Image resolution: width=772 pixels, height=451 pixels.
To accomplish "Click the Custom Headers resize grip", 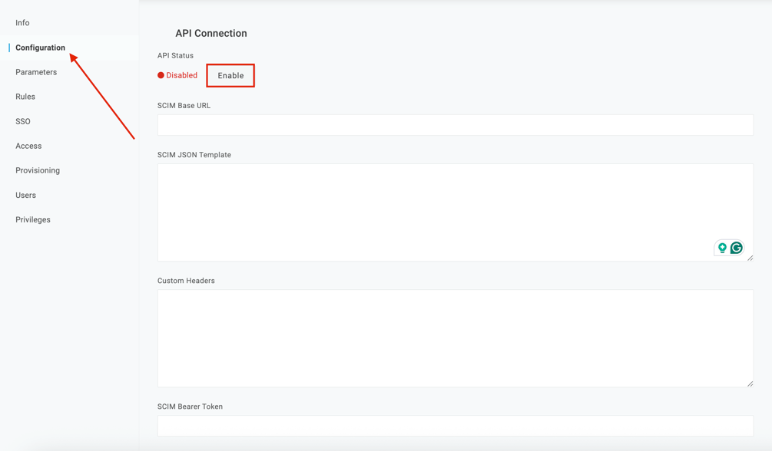I will pyautogui.click(x=750, y=382).
